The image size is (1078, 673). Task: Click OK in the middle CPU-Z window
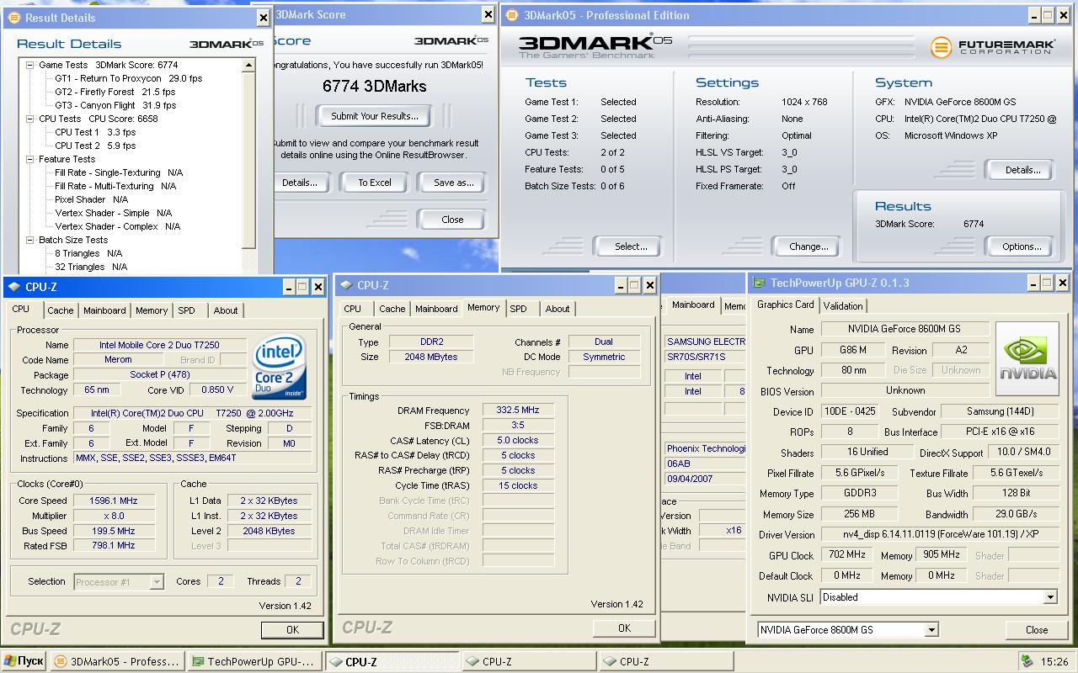tap(624, 628)
